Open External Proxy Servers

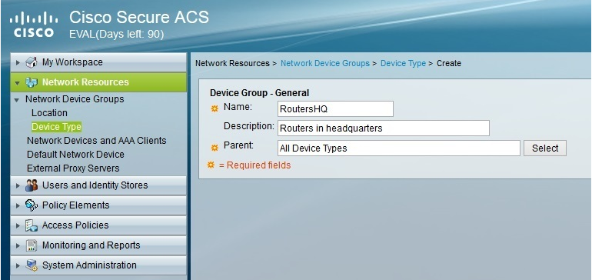pyautogui.click(x=73, y=168)
